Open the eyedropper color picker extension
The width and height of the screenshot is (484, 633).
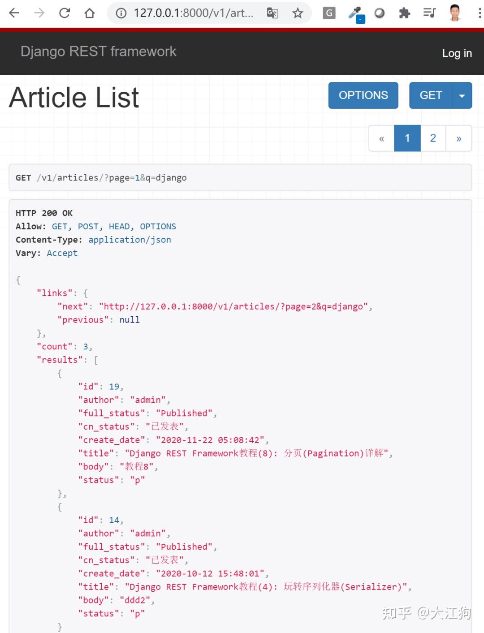pos(356,13)
